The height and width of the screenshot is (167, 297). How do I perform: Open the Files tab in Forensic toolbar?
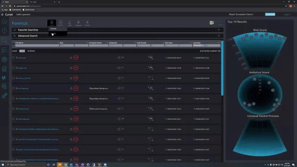52,23
